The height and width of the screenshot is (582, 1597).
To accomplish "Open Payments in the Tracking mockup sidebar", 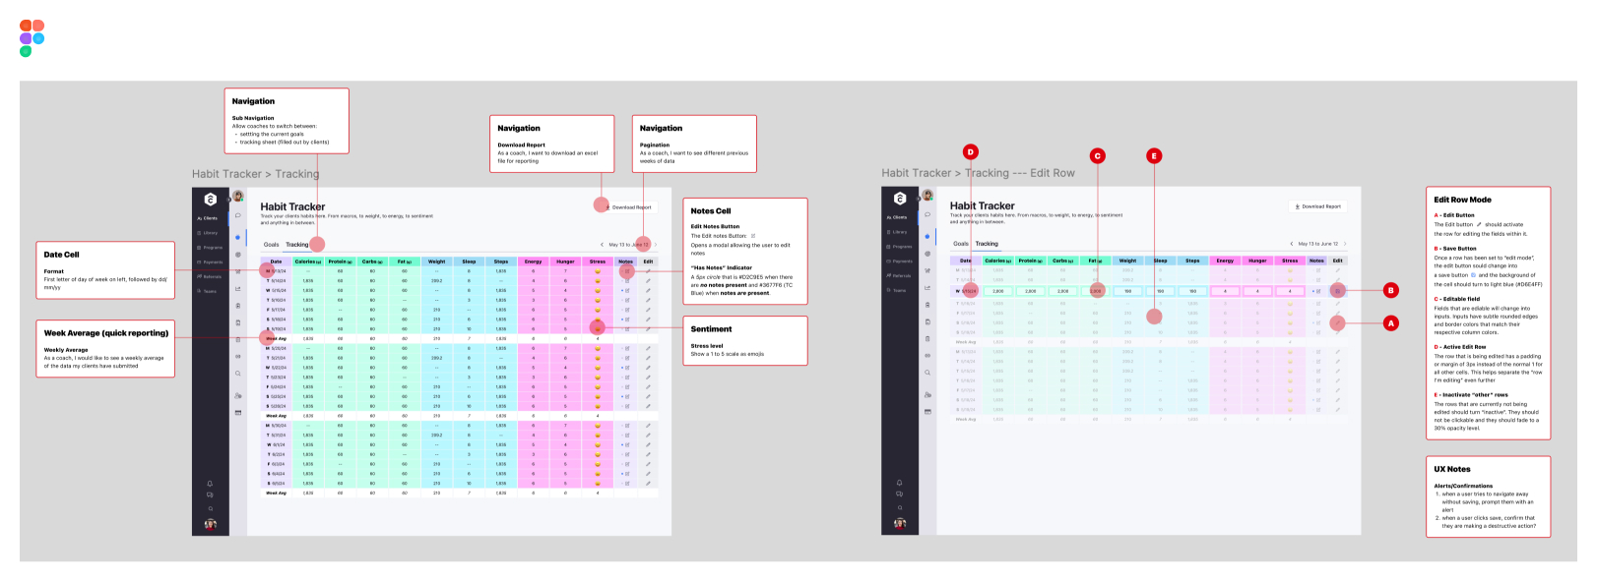I will pos(211,262).
